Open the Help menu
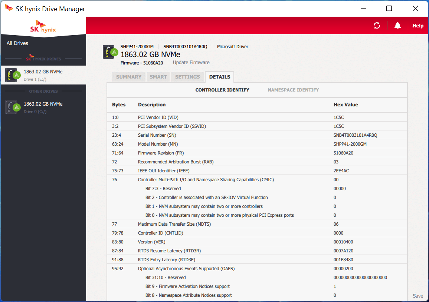Image resolution: width=429 pixels, height=302 pixels. pyautogui.click(x=418, y=26)
